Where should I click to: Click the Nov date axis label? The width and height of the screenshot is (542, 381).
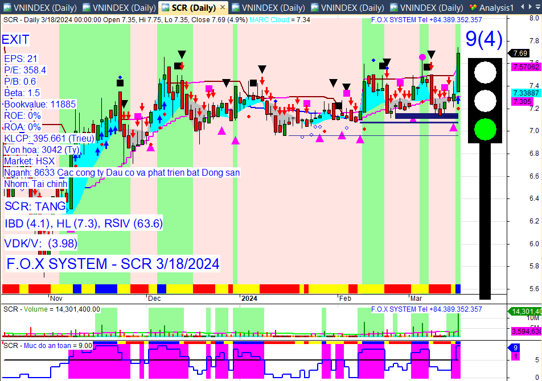(56, 299)
